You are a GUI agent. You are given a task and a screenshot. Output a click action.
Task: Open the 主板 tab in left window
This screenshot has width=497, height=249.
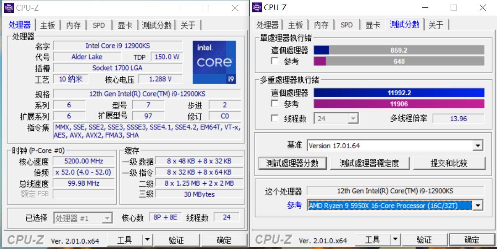(x=47, y=25)
